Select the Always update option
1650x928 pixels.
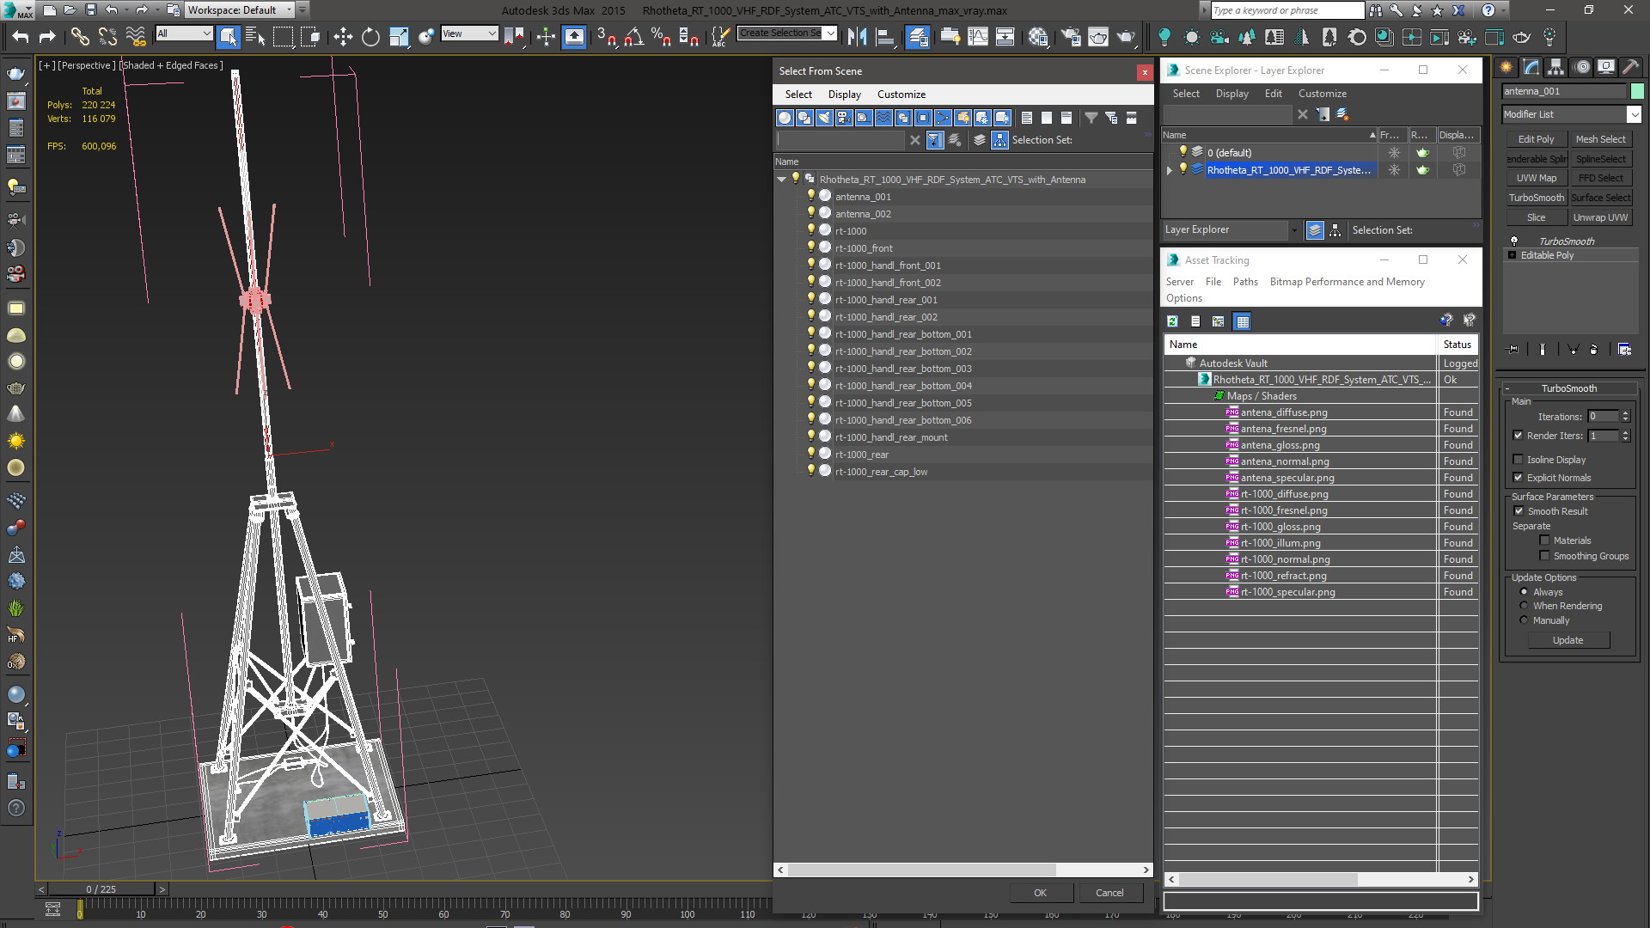point(1525,592)
